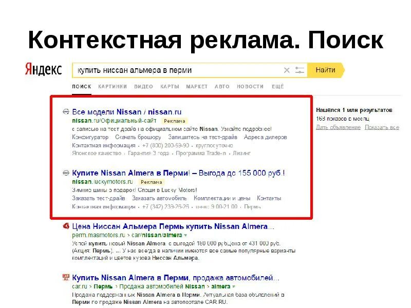Click 'Японское качество' ad extension text
Screen dimensions: 411x308
point(97,153)
